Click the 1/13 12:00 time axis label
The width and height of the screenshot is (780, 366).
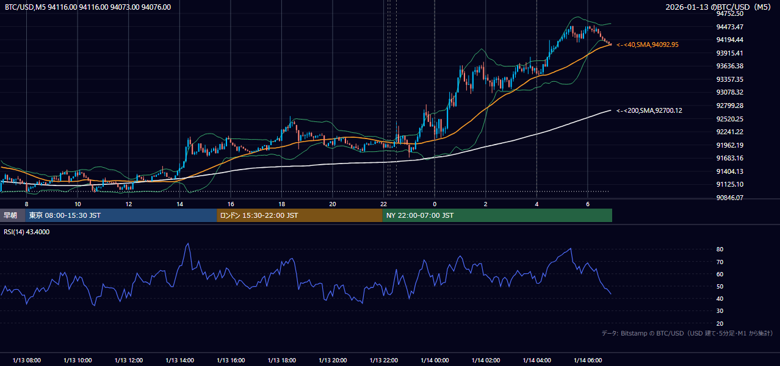click(x=128, y=361)
